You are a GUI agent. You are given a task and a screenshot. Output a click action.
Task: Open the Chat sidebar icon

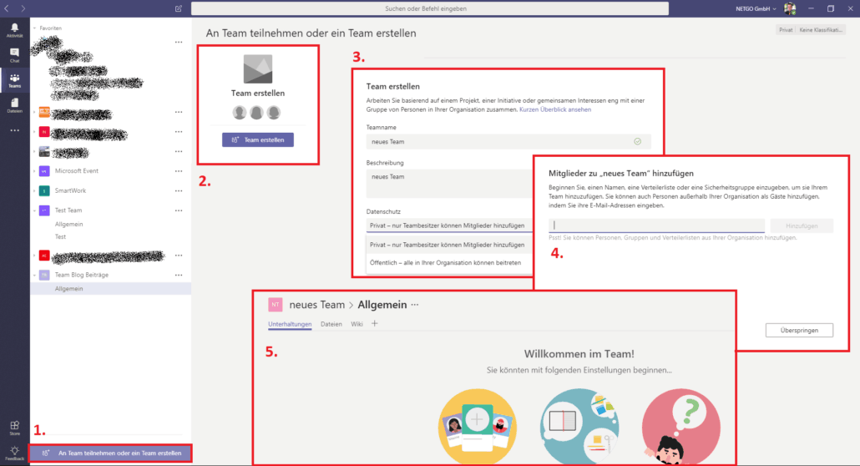coord(15,55)
